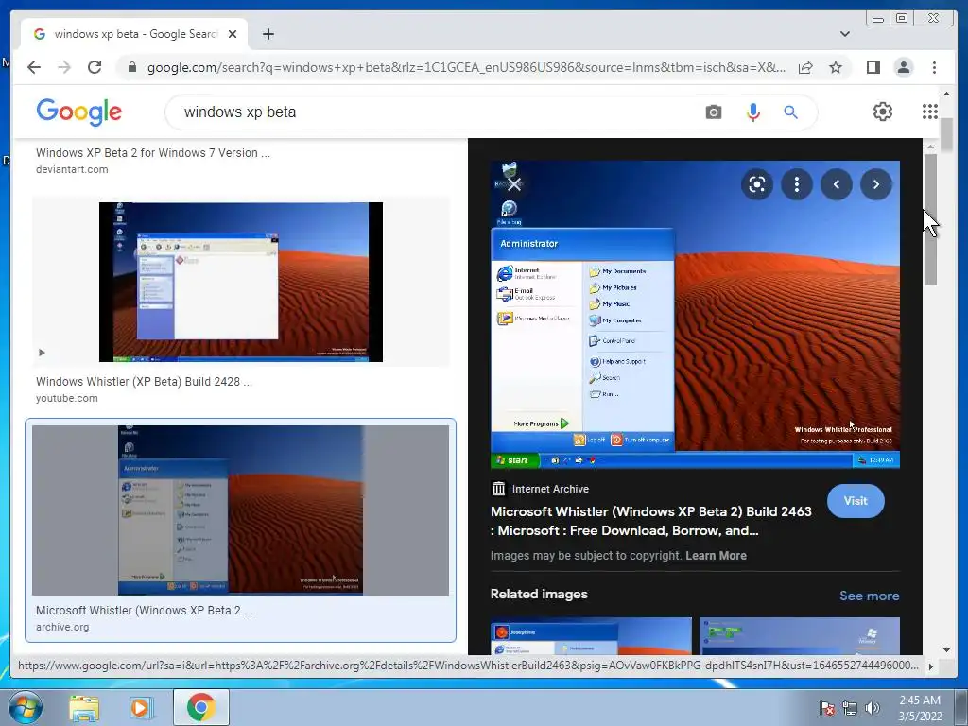Close the image preview panel
The image size is (968, 726).
513,184
